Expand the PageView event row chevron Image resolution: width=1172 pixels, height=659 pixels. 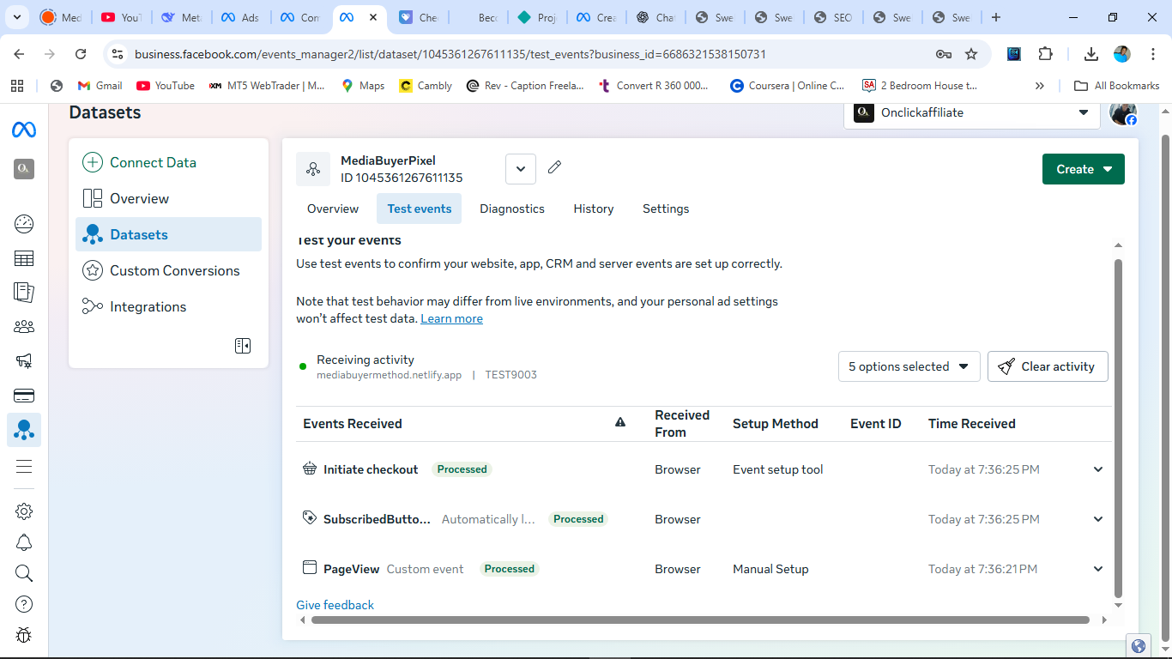pyautogui.click(x=1098, y=569)
